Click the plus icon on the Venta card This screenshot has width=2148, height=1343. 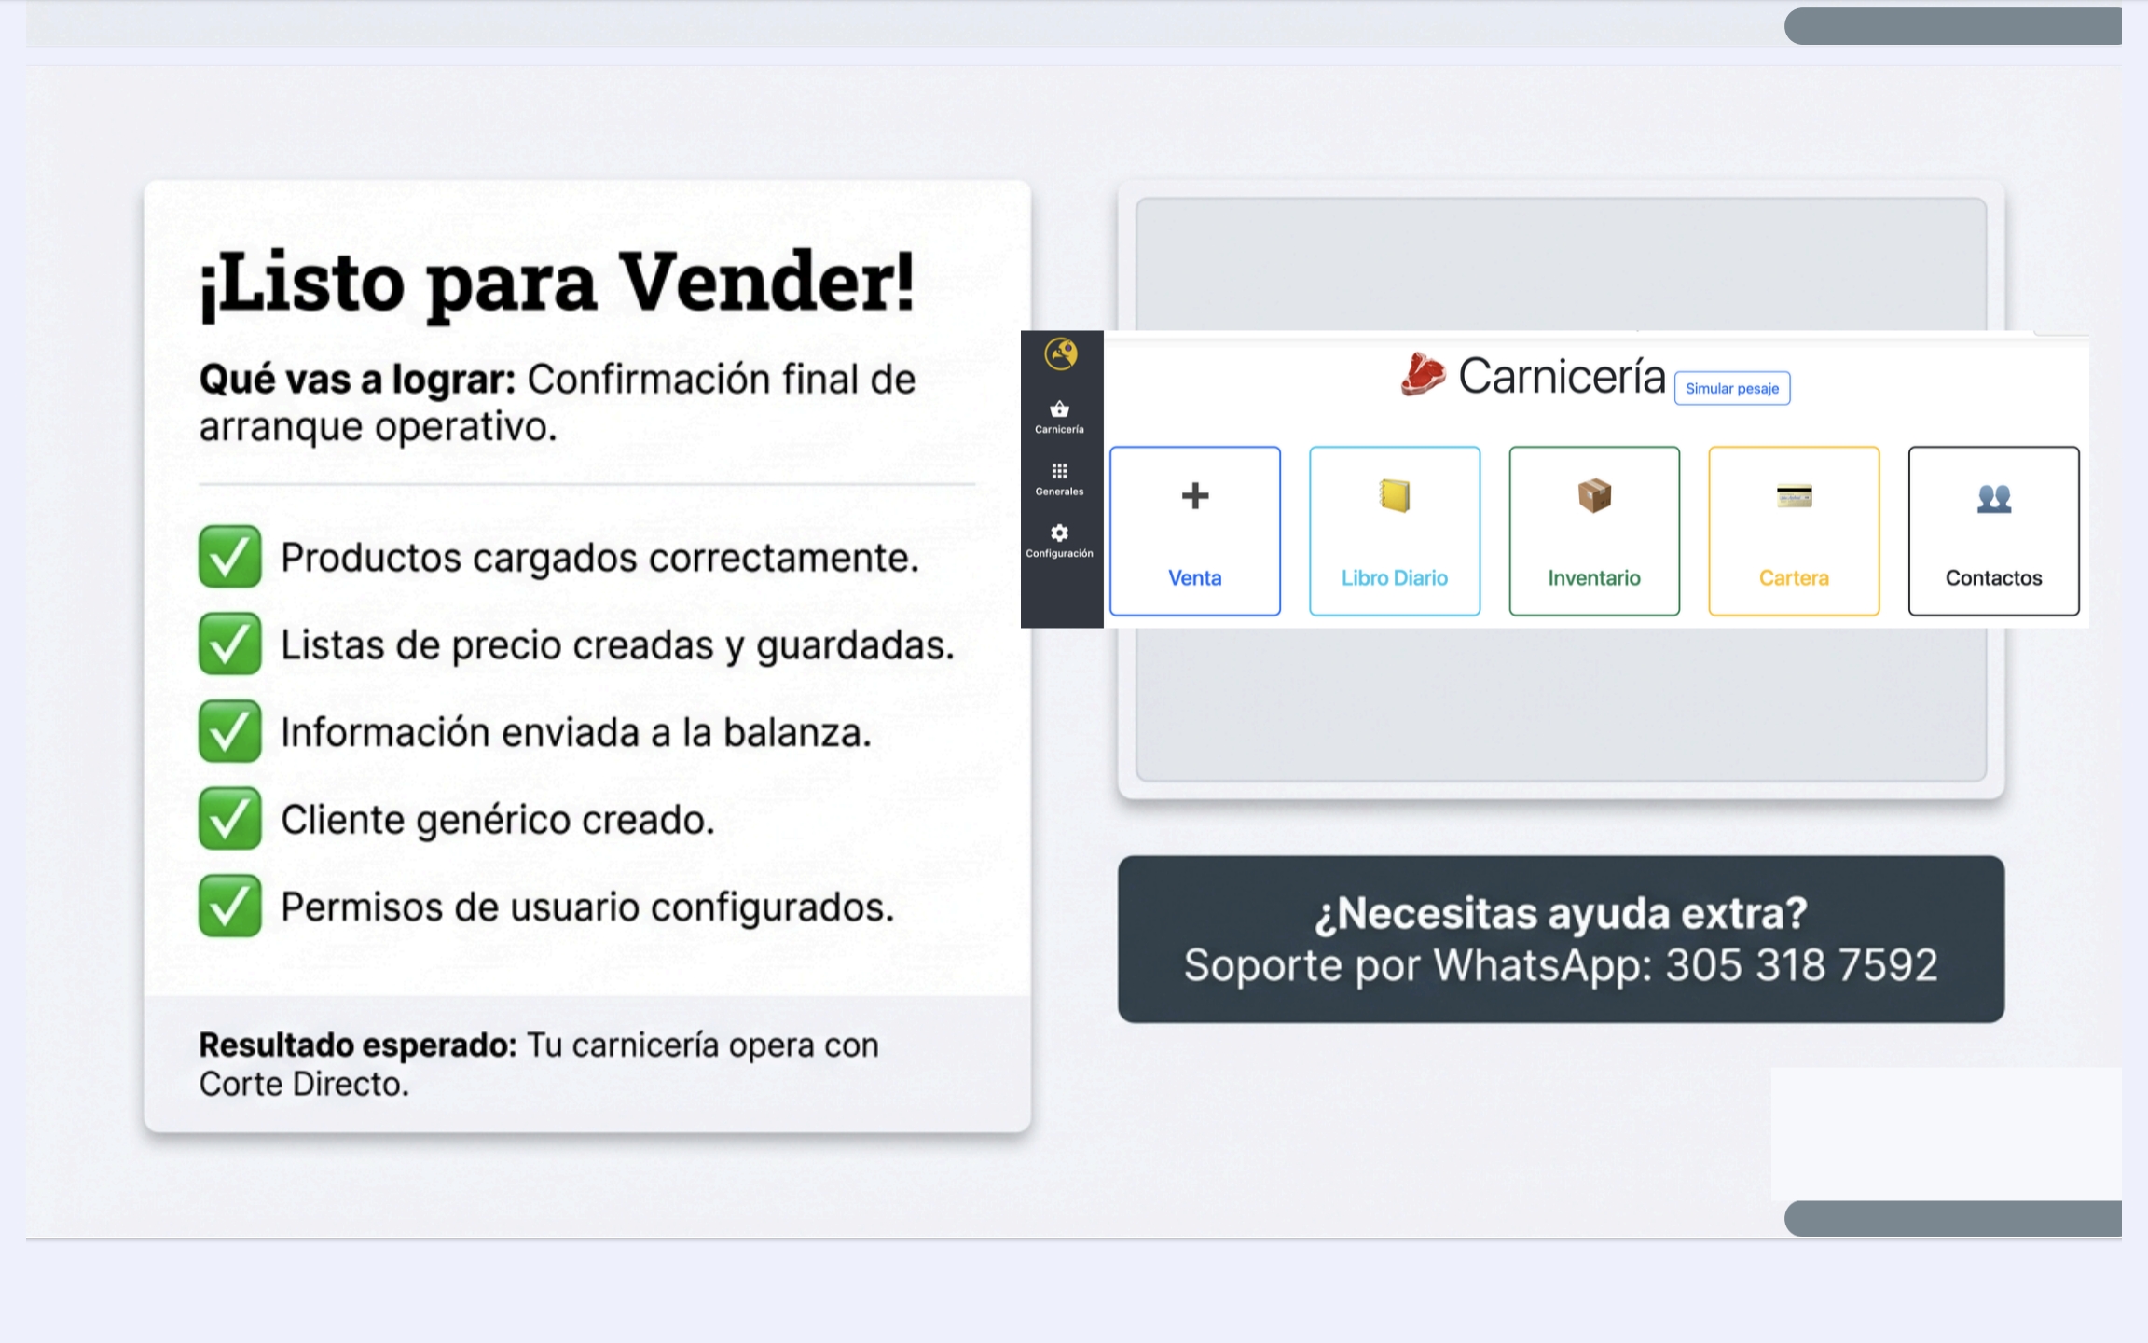point(1194,495)
